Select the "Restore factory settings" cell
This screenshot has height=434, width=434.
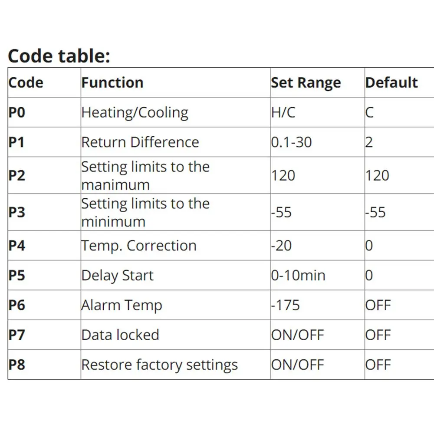tap(159, 365)
